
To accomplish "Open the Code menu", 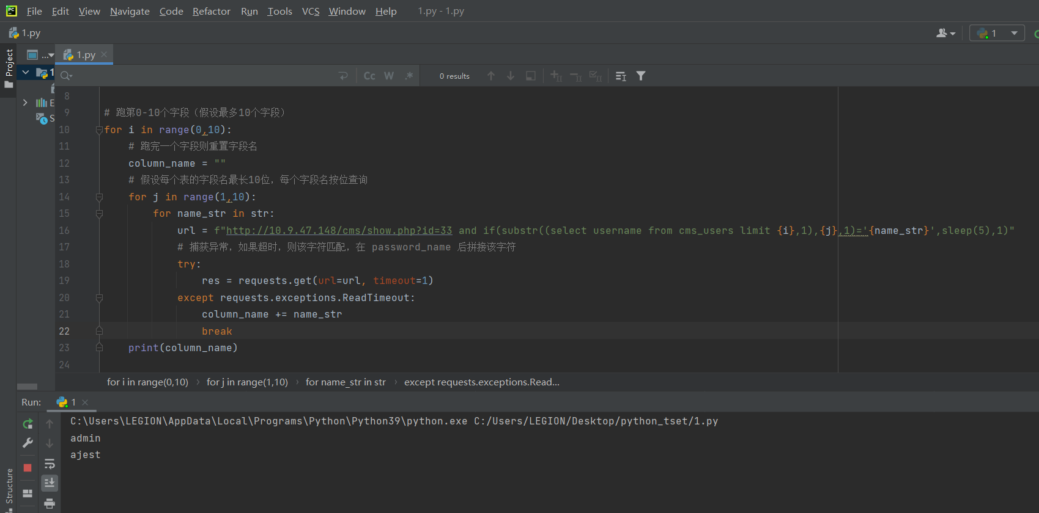I will tap(171, 11).
